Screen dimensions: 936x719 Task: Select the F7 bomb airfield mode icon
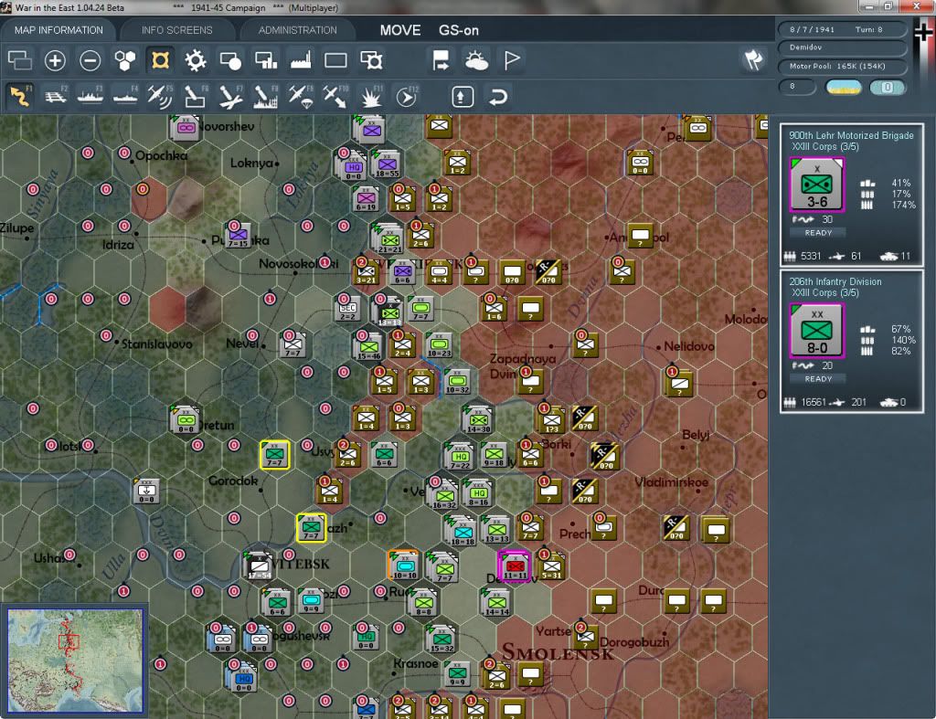coord(230,96)
